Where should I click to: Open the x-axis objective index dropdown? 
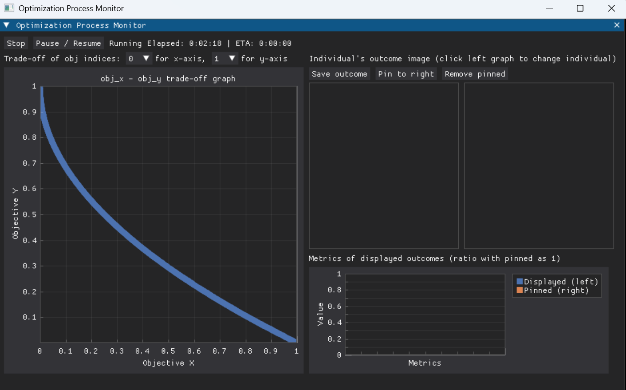click(139, 58)
